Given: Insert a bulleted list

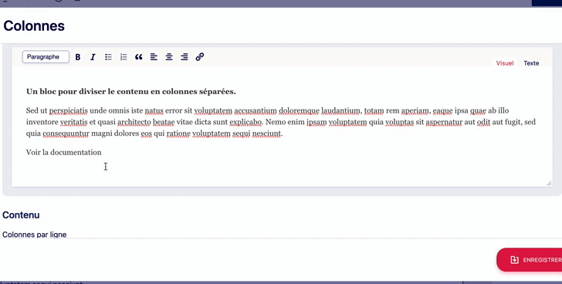Looking at the screenshot, I should point(108,57).
